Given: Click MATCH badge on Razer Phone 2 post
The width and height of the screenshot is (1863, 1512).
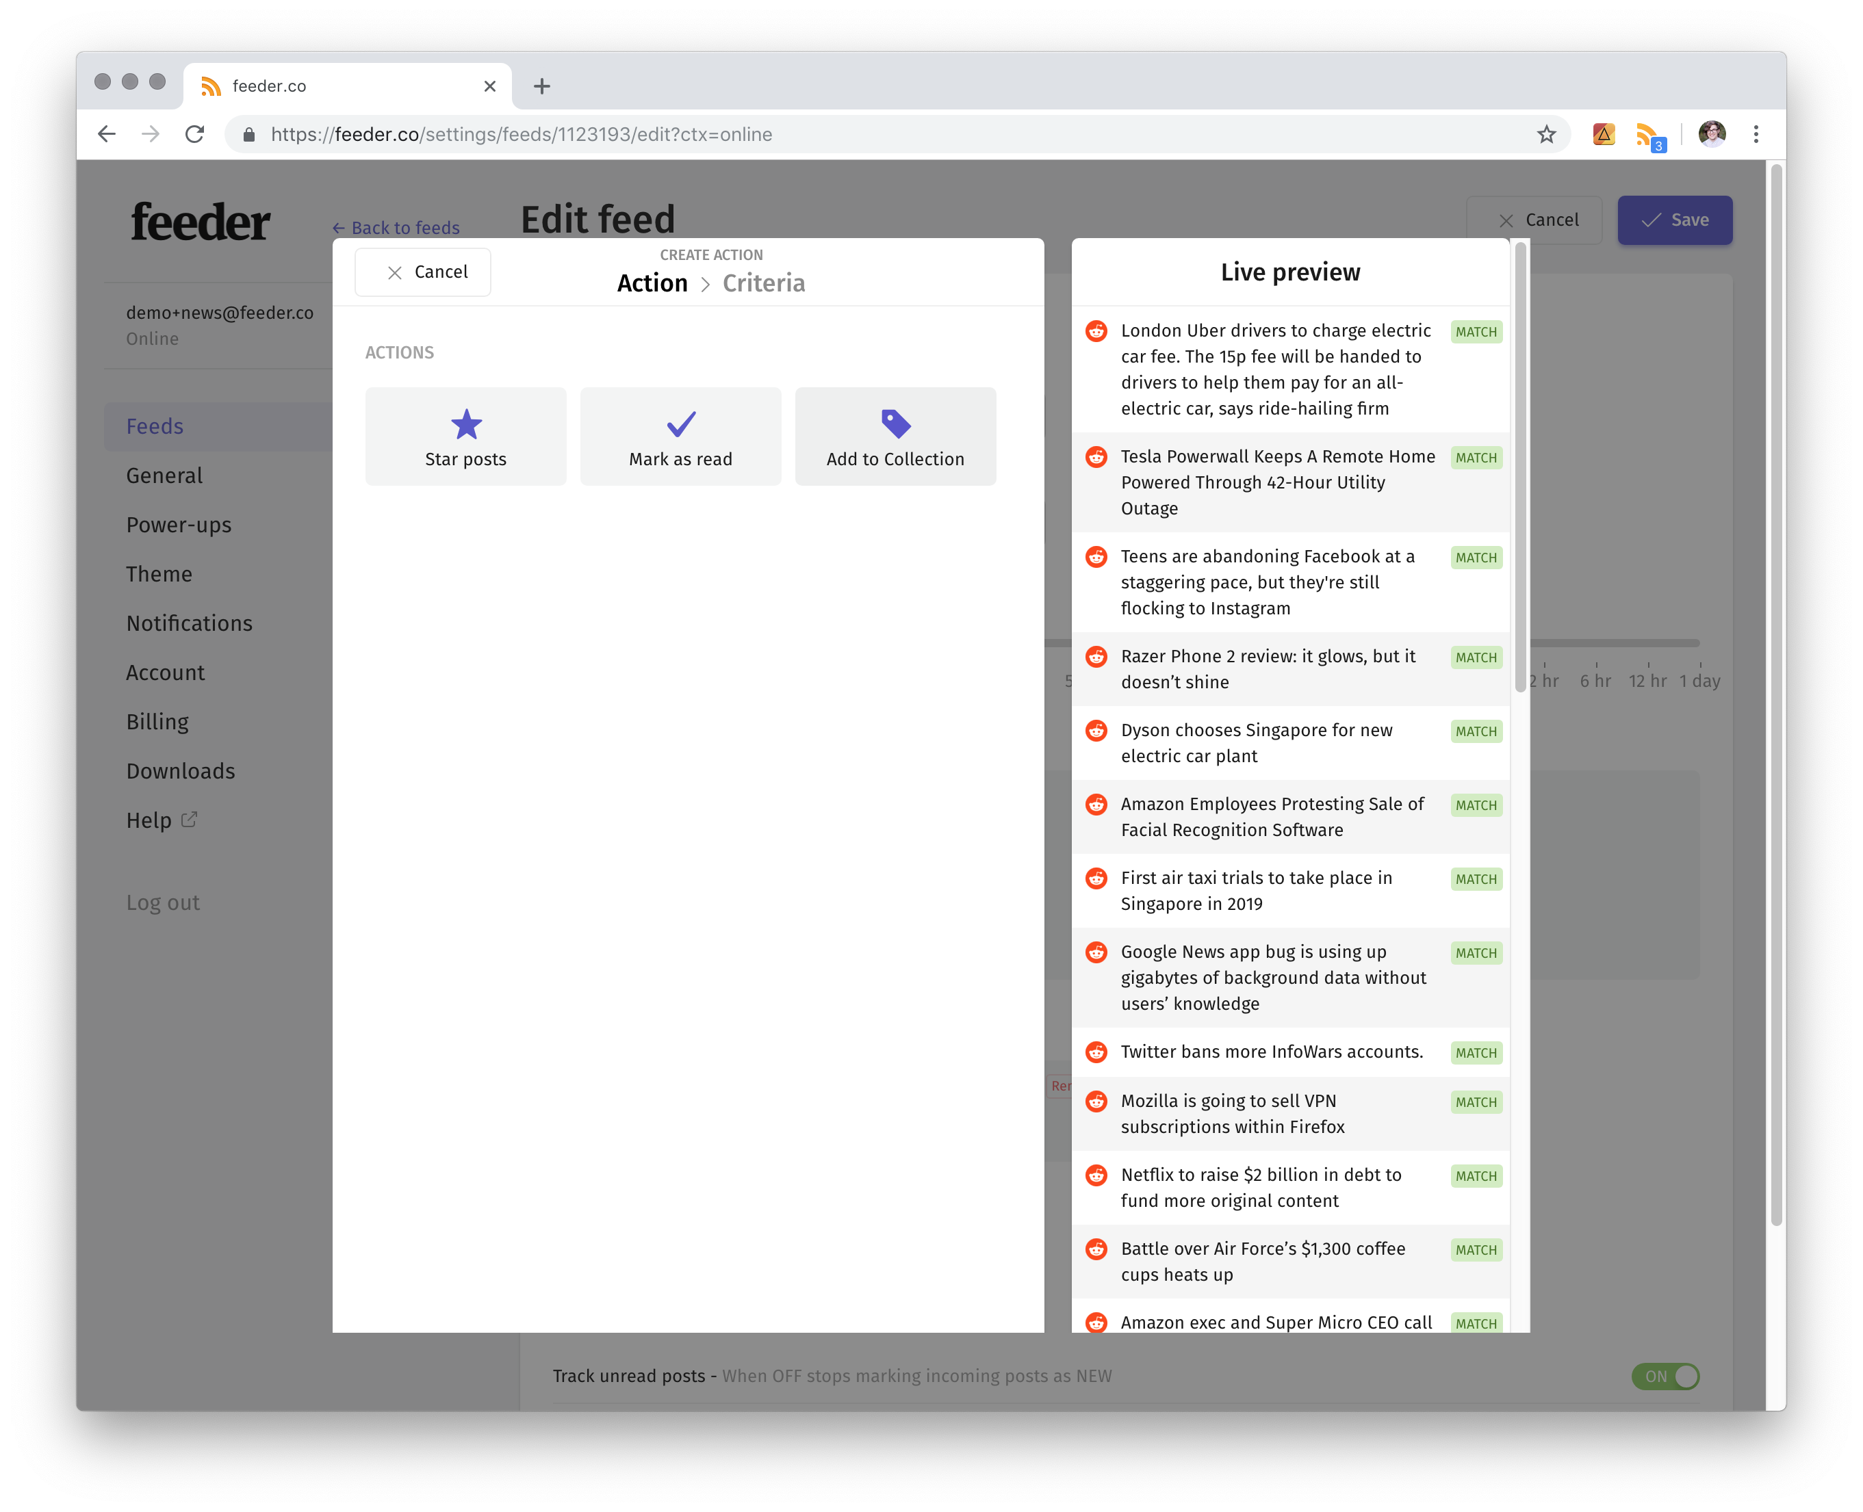Looking at the screenshot, I should [x=1476, y=657].
